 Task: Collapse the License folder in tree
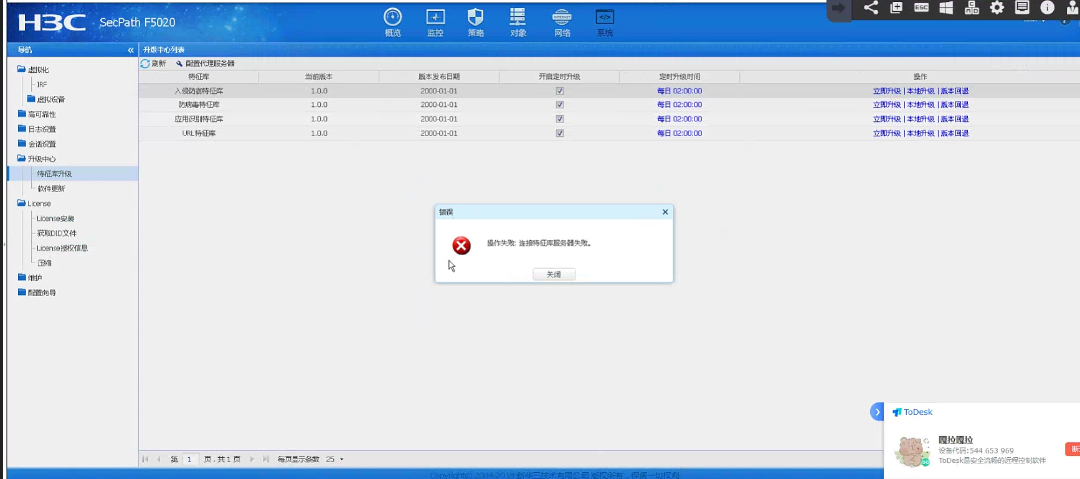22,203
